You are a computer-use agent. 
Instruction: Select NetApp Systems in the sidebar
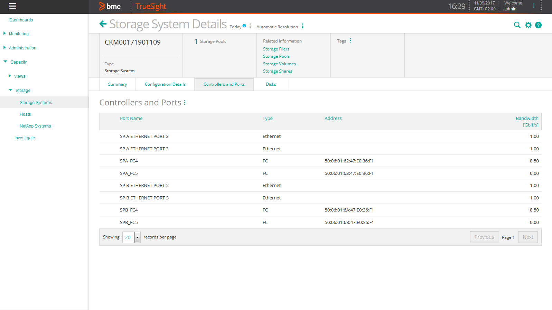click(35, 126)
